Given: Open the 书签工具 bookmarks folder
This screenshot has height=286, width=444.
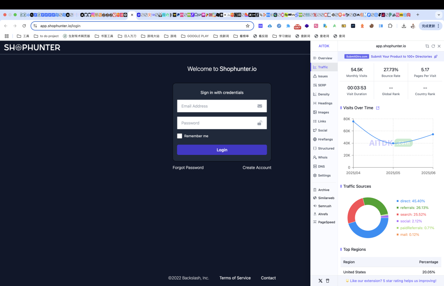Looking at the screenshot, I should tap(104, 36).
